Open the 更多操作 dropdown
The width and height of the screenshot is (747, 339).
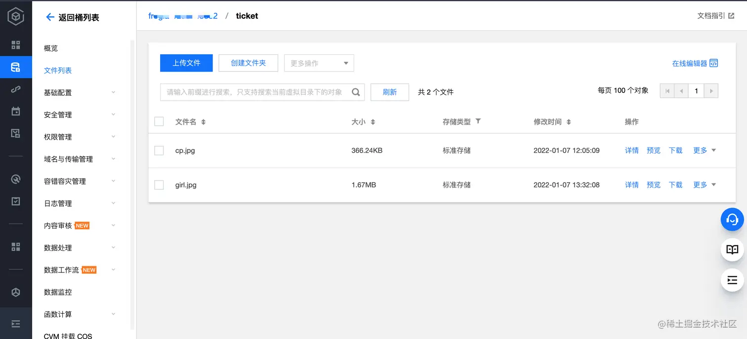click(319, 63)
